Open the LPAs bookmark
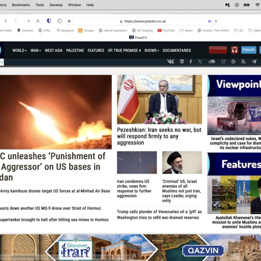 [x=44, y=30]
